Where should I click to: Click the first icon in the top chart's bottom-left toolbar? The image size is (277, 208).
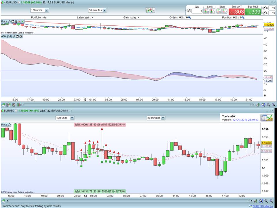click(3, 105)
